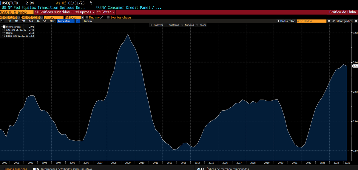Click the US NY Fed Equifax Transition title
The image size is (358, 170).
(x=44, y=7)
